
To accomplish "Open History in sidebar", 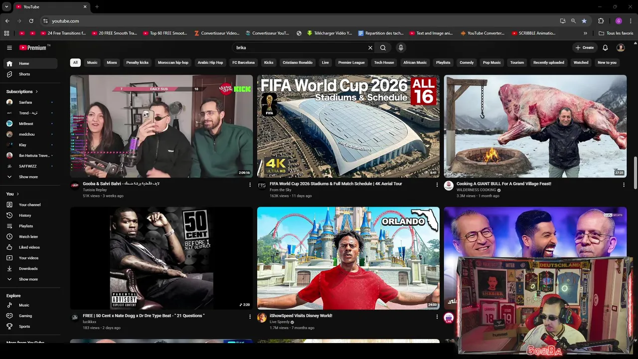I will point(31,215).
